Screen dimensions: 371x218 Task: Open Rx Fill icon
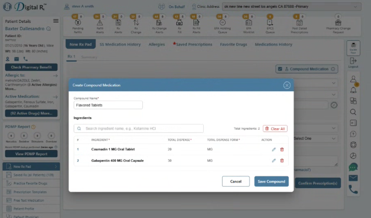click(179, 23)
